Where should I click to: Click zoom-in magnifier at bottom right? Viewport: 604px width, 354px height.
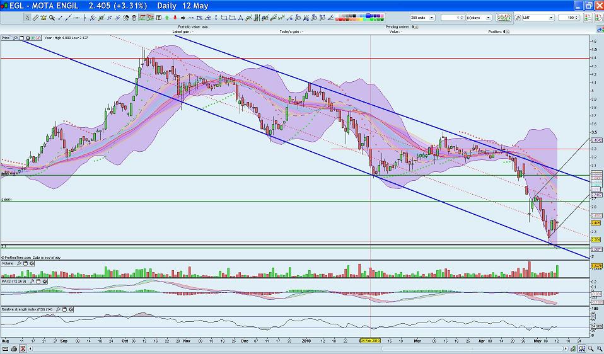click(599, 348)
